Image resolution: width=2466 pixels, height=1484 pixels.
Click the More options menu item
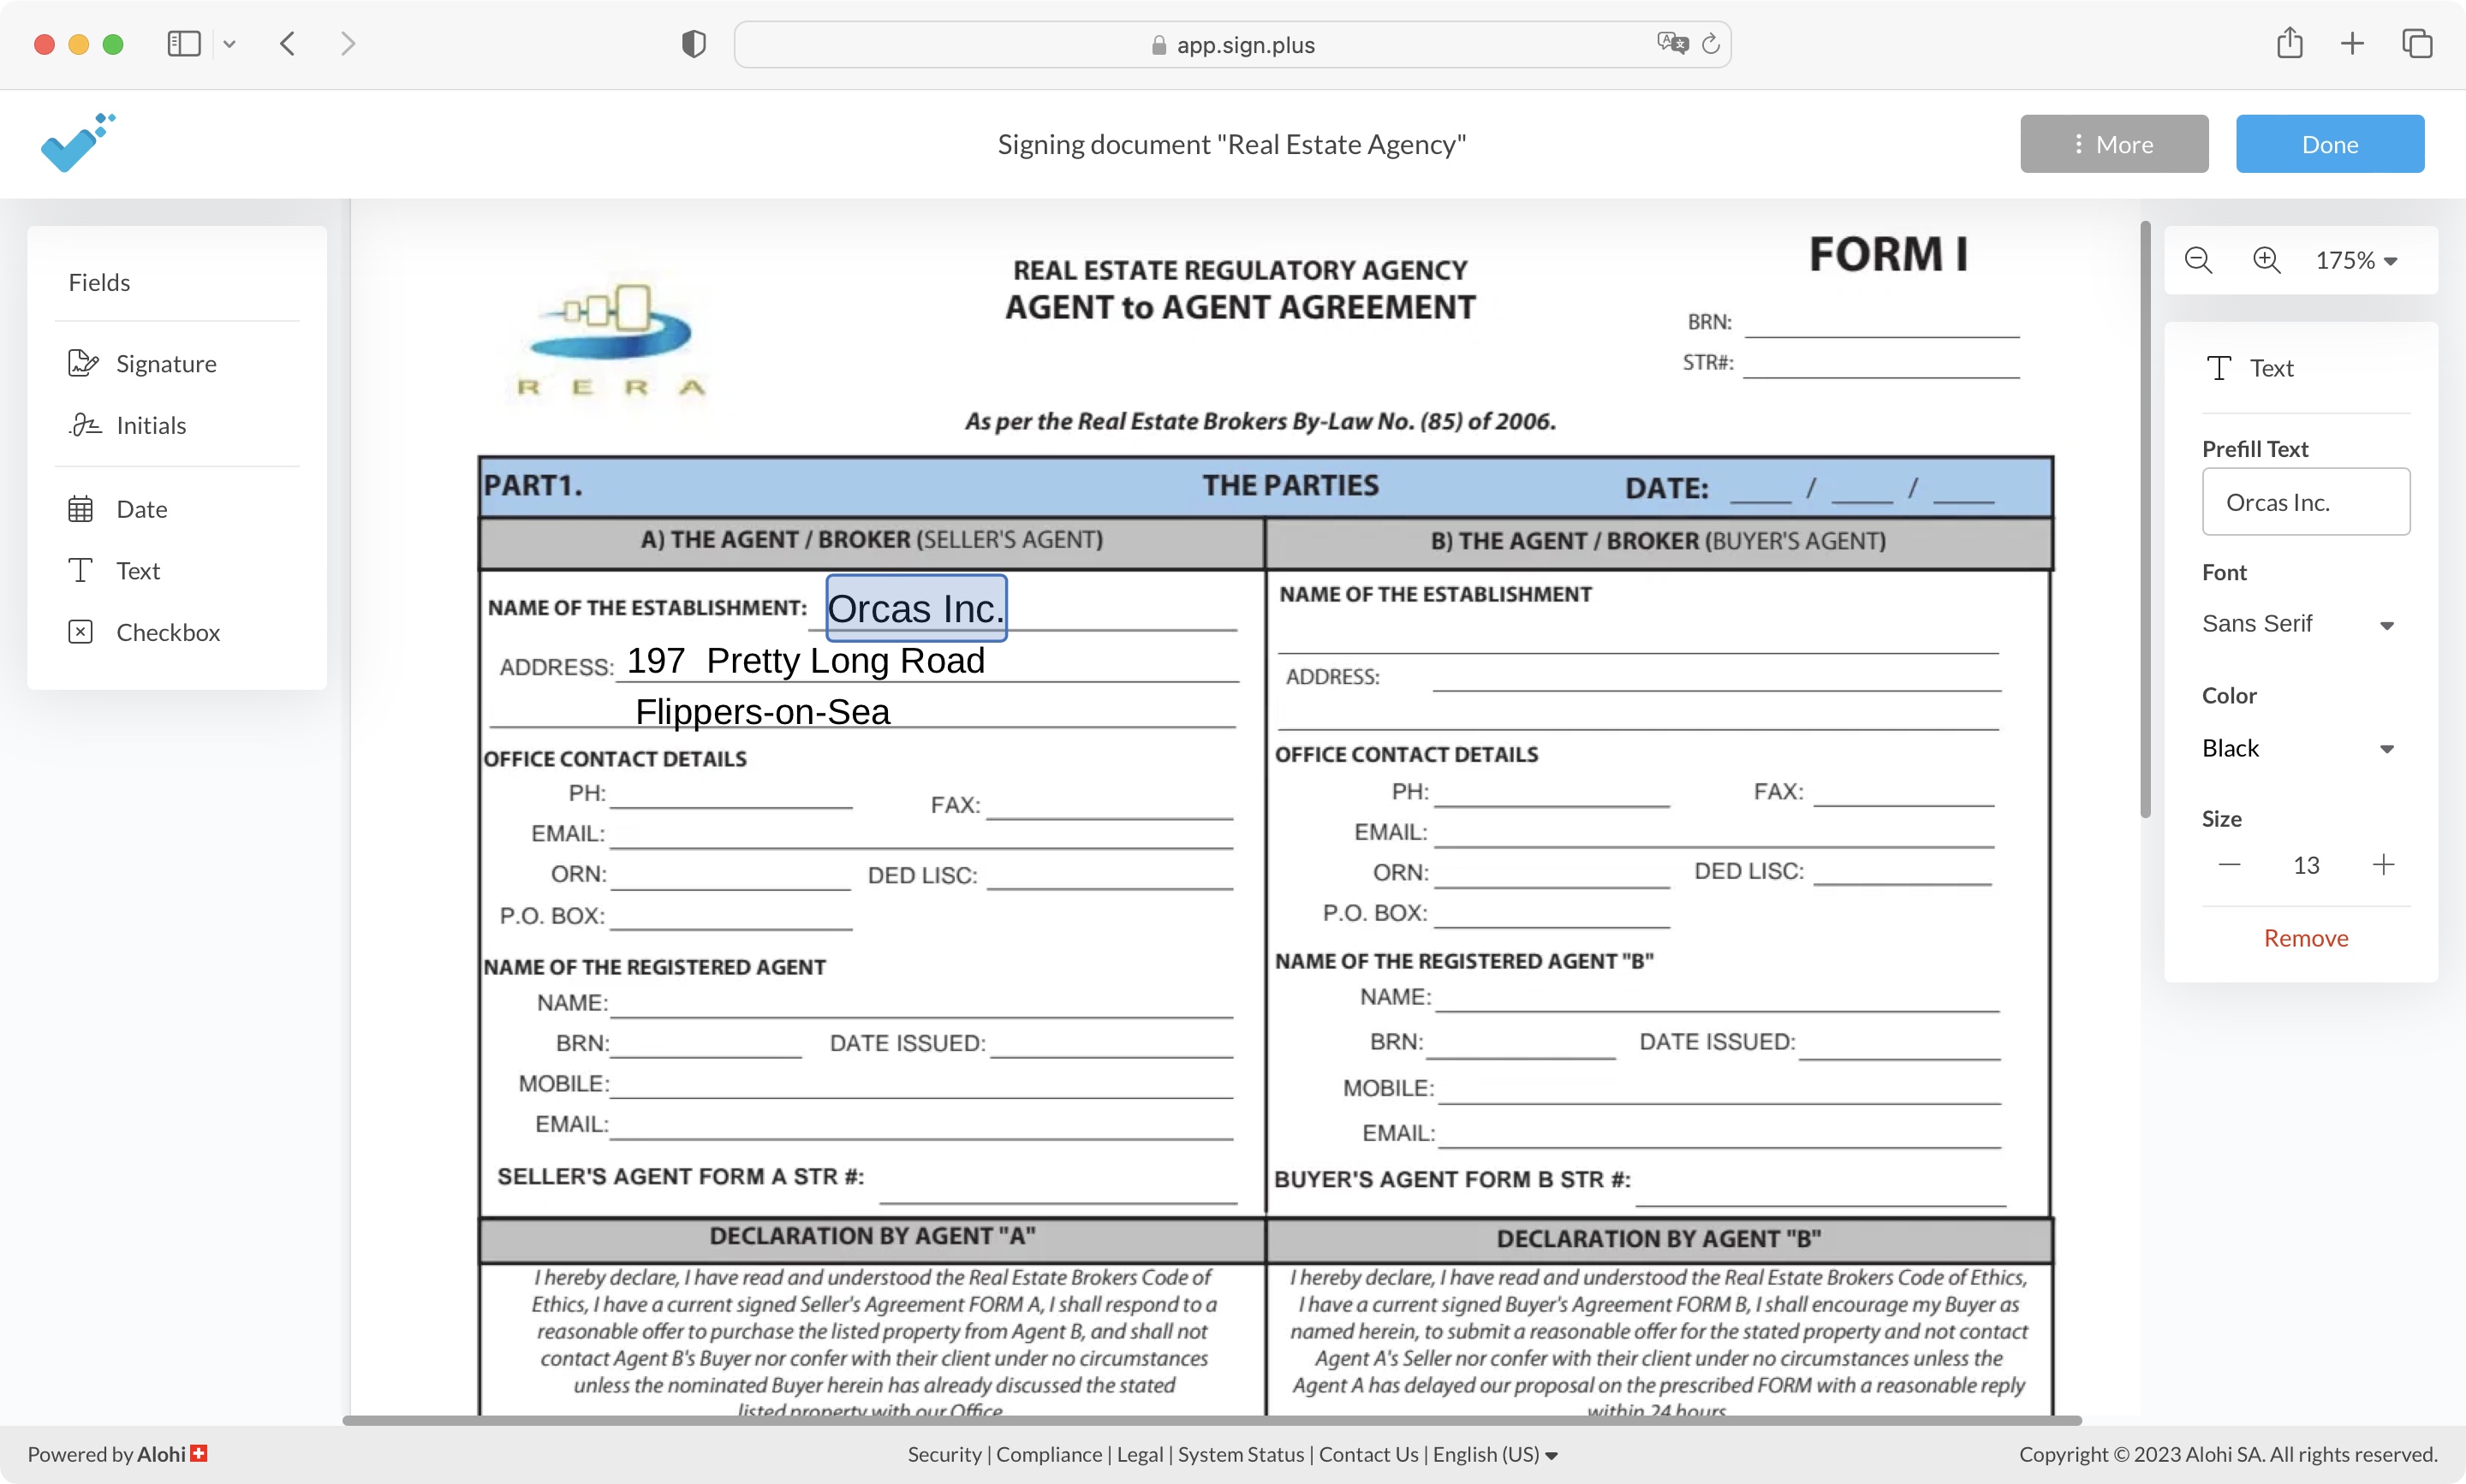pyautogui.click(x=2114, y=143)
